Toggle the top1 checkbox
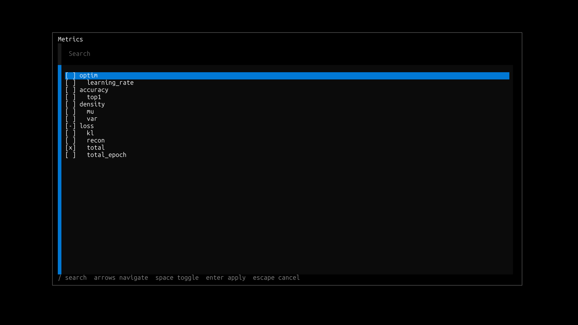Screen dimensions: 578x325 [x=70, y=97]
